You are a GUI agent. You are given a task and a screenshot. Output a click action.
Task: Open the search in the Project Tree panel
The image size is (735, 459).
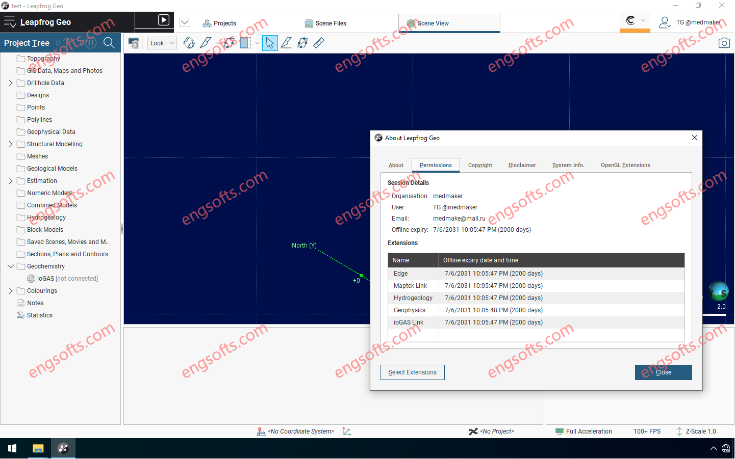(x=109, y=43)
